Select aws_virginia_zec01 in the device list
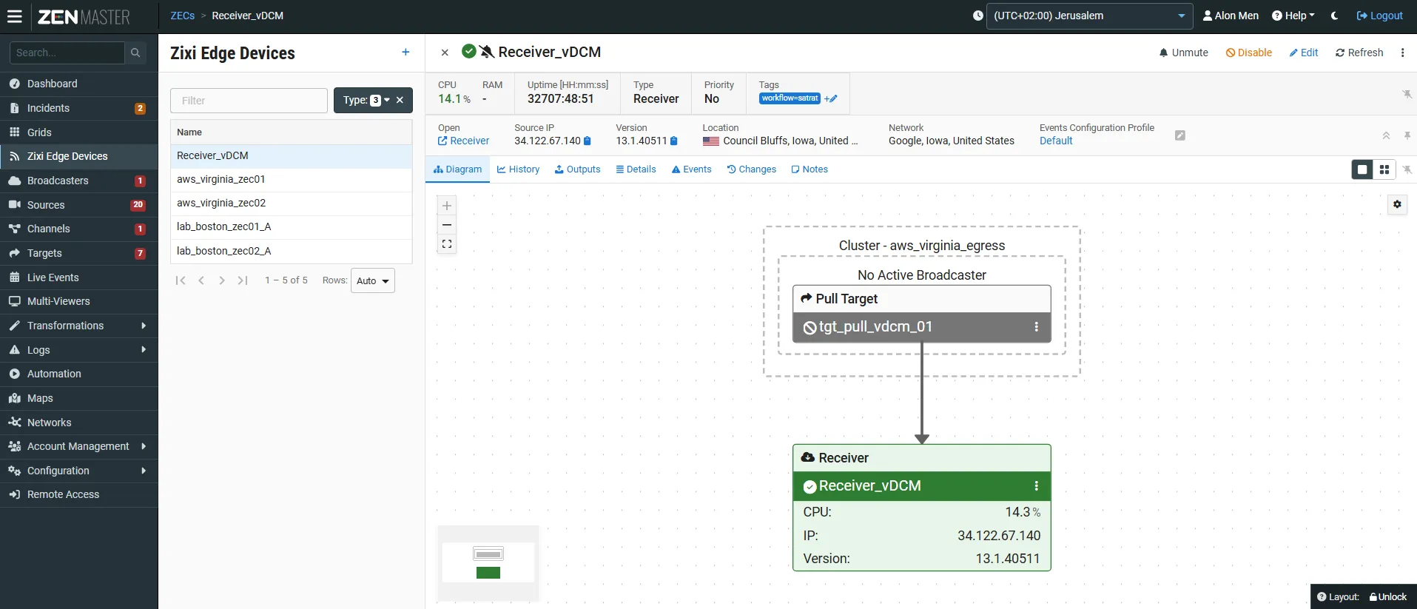1417x609 pixels. click(x=292, y=179)
